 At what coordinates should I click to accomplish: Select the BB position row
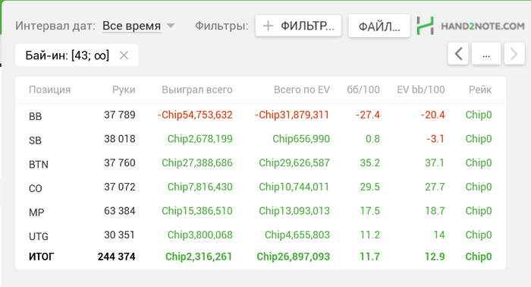tap(260, 115)
